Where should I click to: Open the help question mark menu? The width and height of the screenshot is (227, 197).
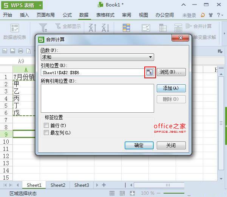click(220, 15)
